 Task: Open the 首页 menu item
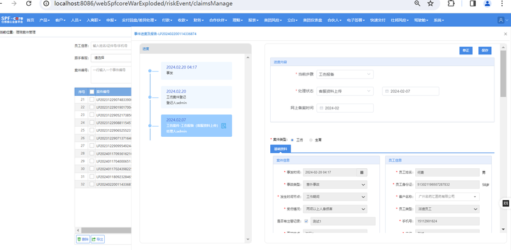(30, 20)
